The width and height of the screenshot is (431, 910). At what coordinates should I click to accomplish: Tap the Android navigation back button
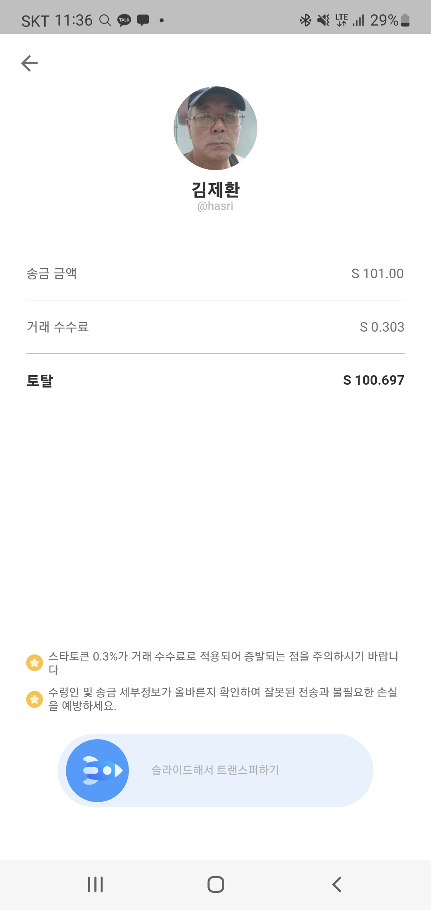[336, 884]
